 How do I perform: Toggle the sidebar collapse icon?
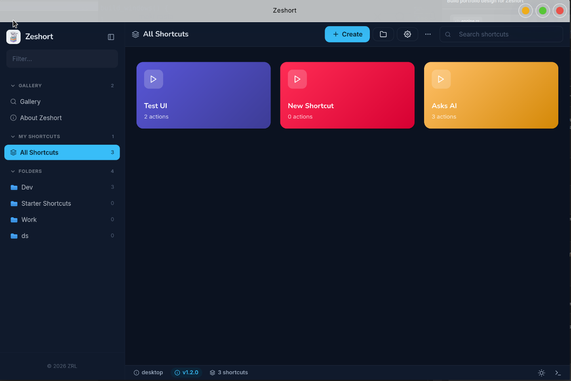click(x=111, y=37)
